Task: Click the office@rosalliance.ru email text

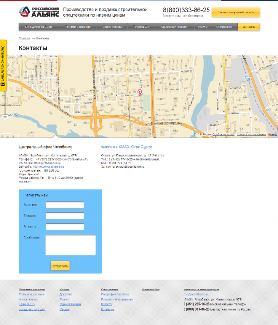Action: 47,163
